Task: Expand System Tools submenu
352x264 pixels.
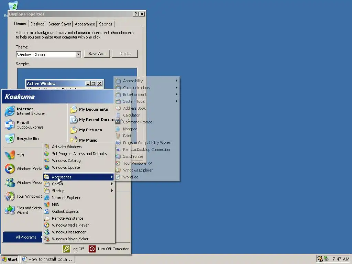Action: click(147, 101)
